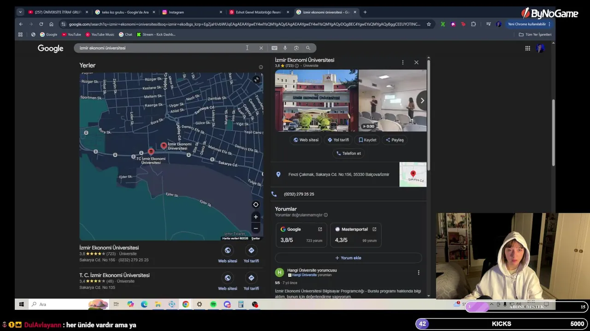Open more options menu of the place panel
This screenshot has width=590, height=331.
coord(402,63)
